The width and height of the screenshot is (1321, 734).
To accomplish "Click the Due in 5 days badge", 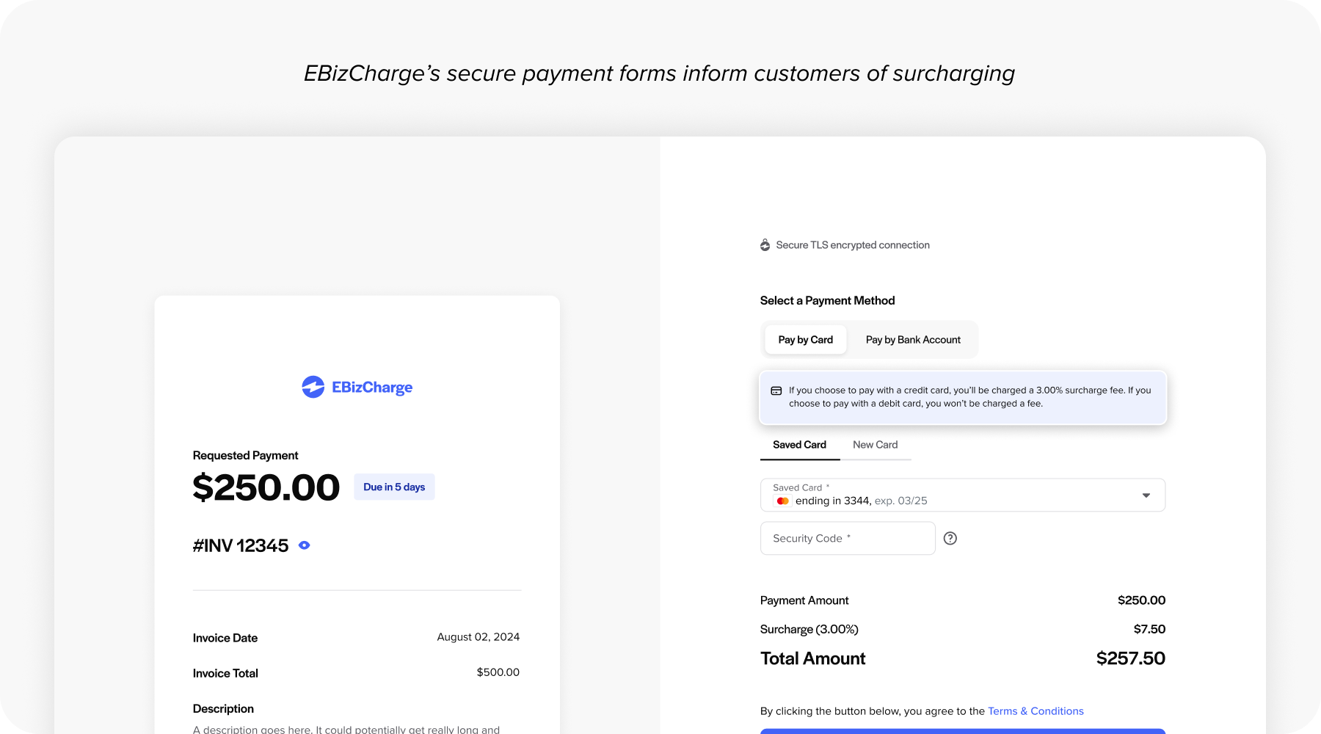I will [x=394, y=487].
